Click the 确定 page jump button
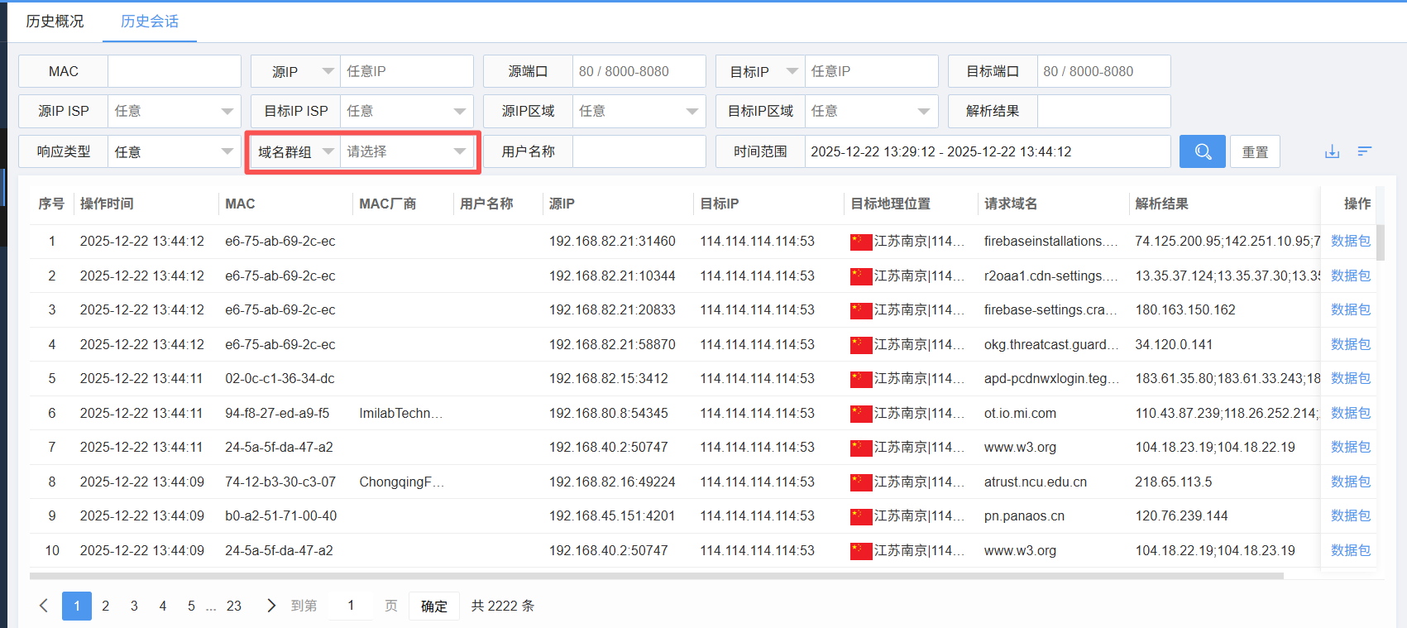 click(x=433, y=606)
